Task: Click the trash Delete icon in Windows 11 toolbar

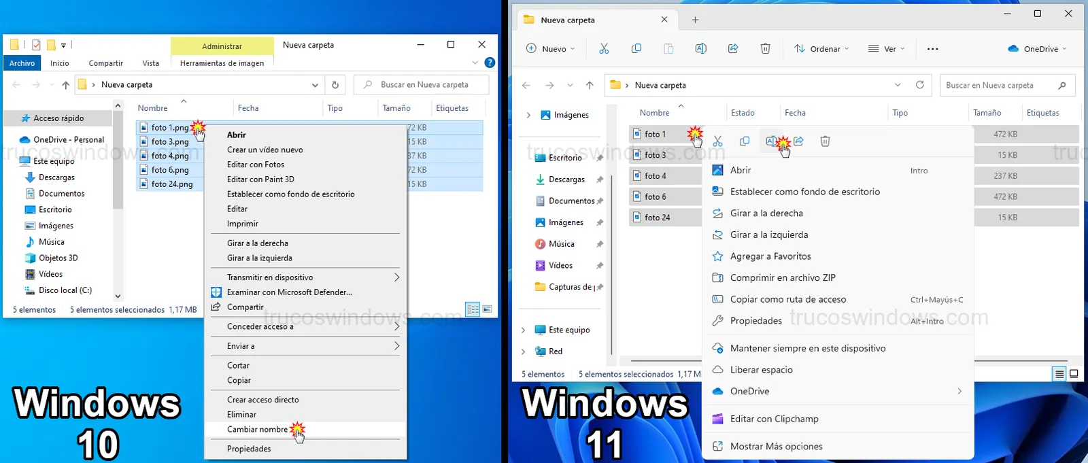Action: coord(765,49)
